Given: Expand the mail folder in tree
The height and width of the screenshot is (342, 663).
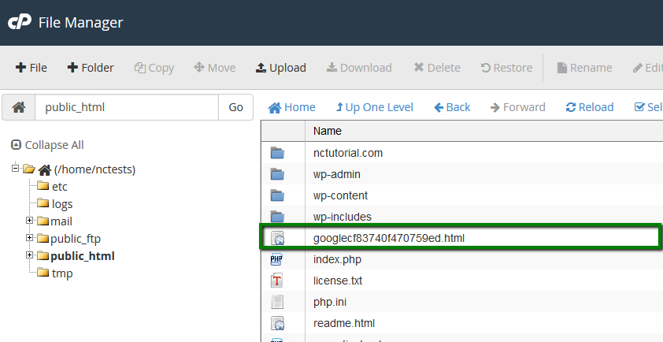Looking at the screenshot, I should tap(30, 221).
